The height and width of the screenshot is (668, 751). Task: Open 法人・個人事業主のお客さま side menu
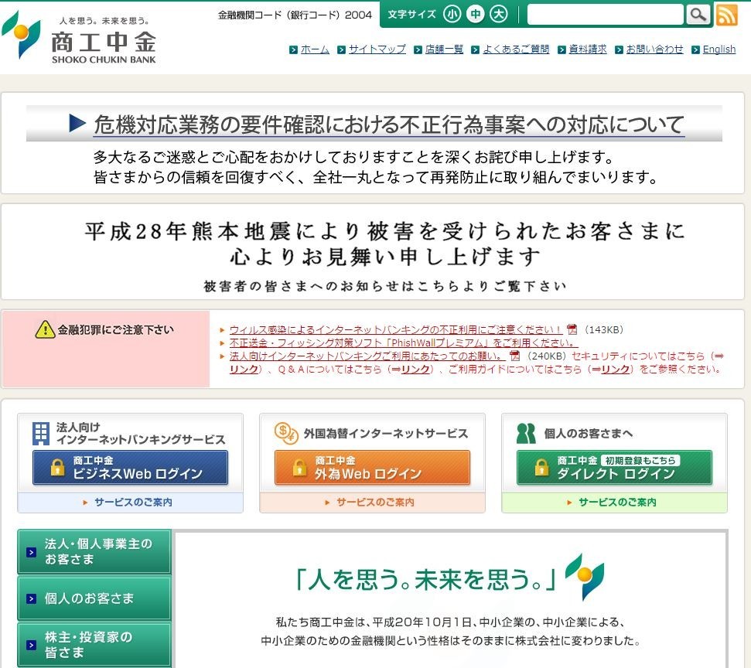click(94, 551)
